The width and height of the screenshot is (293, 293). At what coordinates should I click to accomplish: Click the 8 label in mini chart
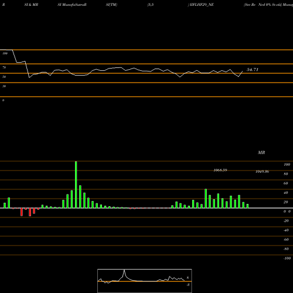(188, 278)
